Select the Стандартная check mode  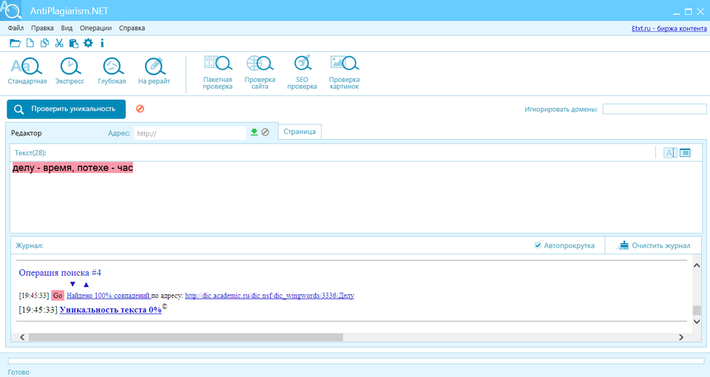pyautogui.click(x=27, y=71)
